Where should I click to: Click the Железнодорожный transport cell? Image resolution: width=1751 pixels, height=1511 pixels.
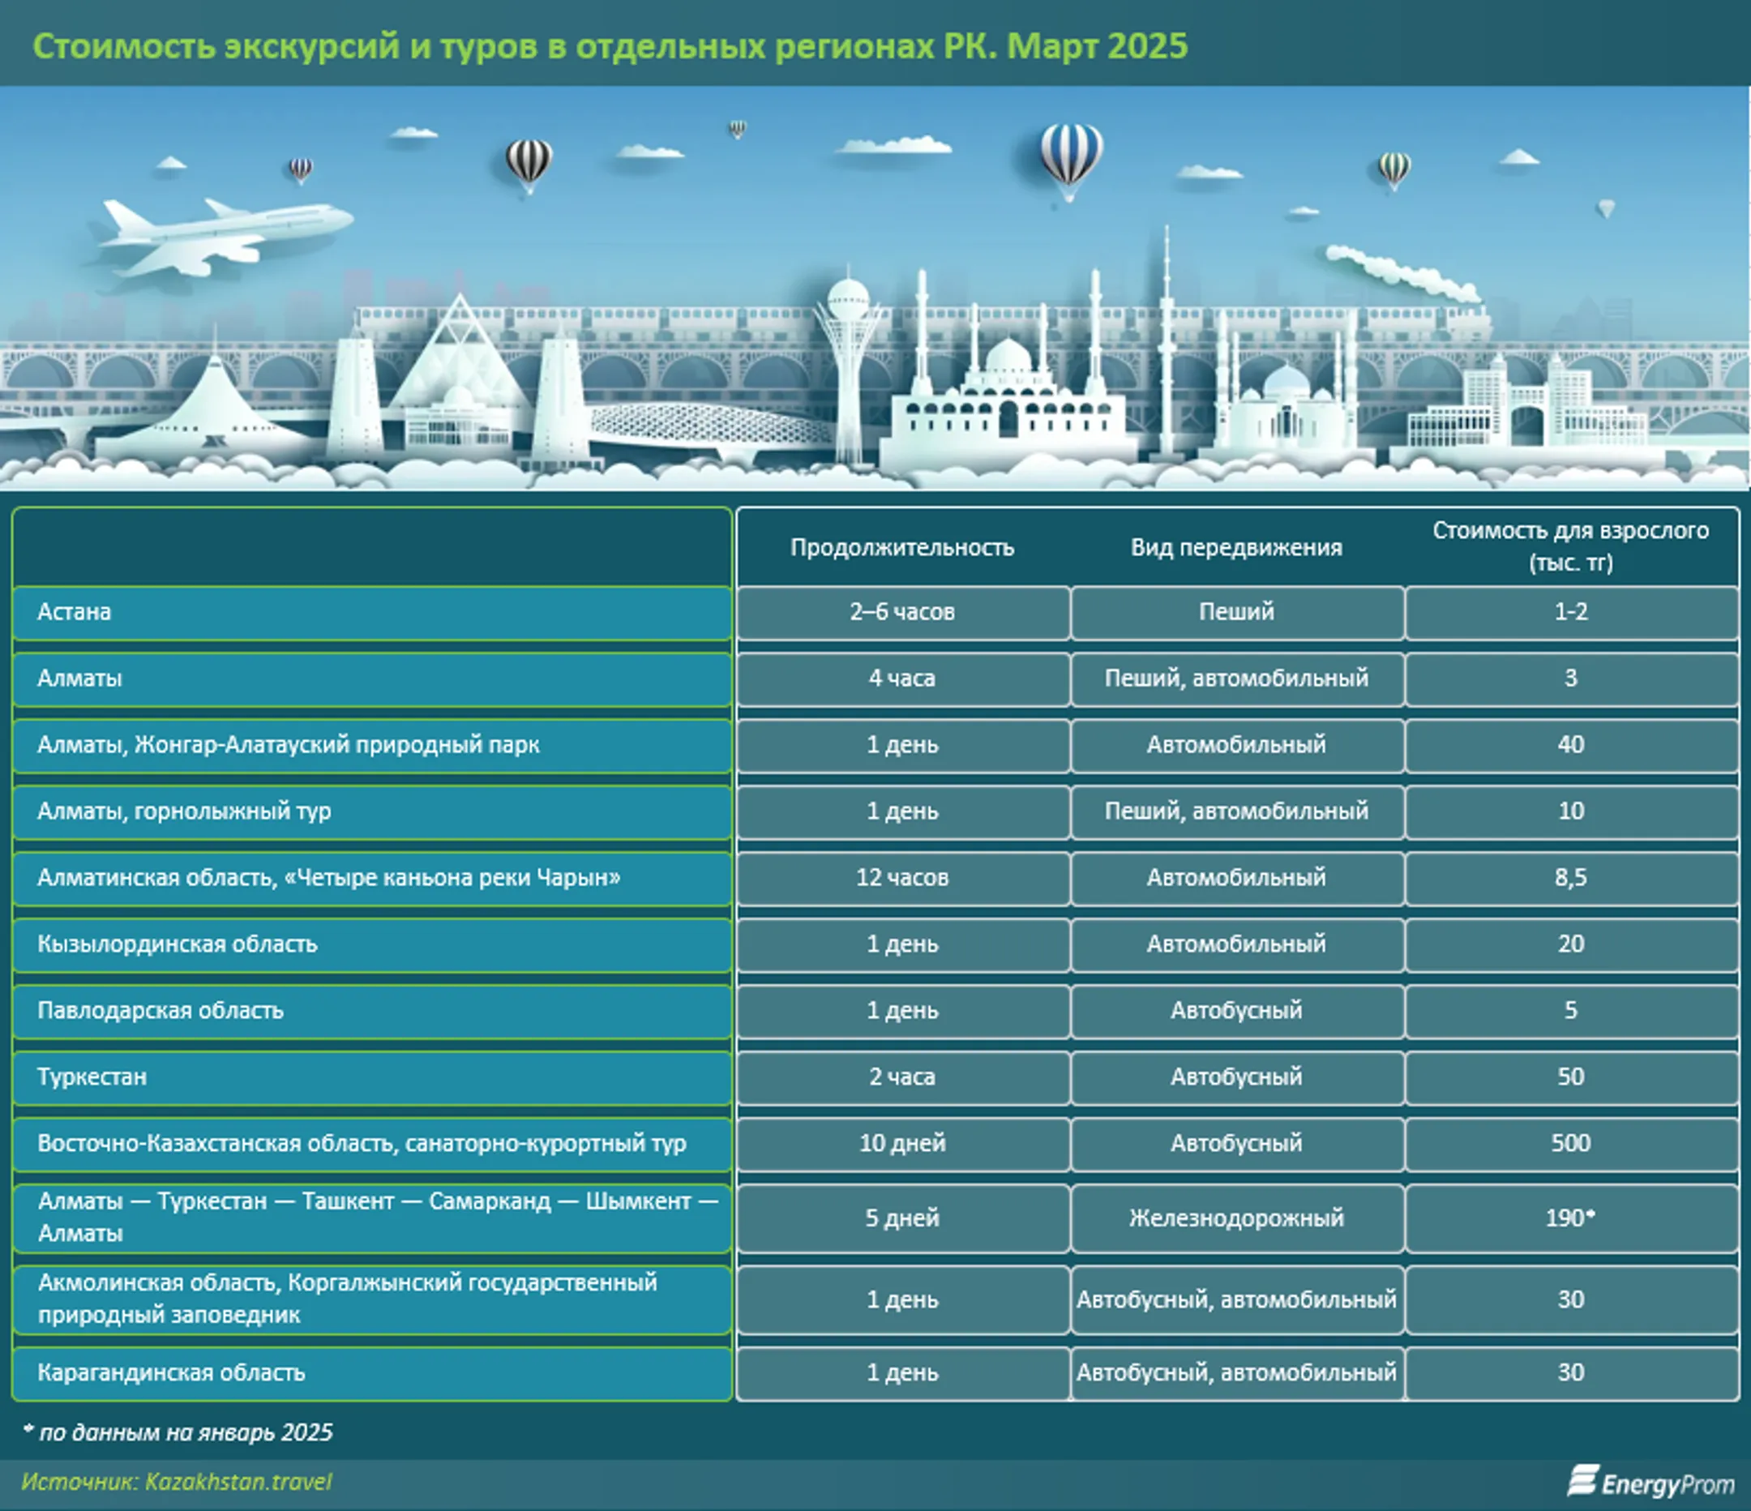[1236, 1218]
